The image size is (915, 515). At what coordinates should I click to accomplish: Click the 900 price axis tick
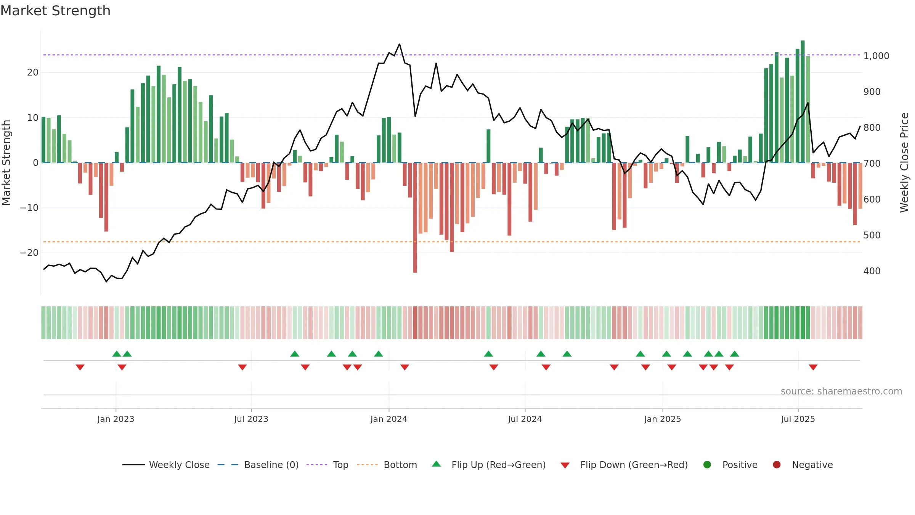pos(872,92)
